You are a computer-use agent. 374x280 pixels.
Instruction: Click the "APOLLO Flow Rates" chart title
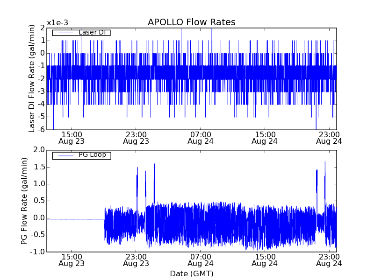pyautogui.click(x=191, y=22)
